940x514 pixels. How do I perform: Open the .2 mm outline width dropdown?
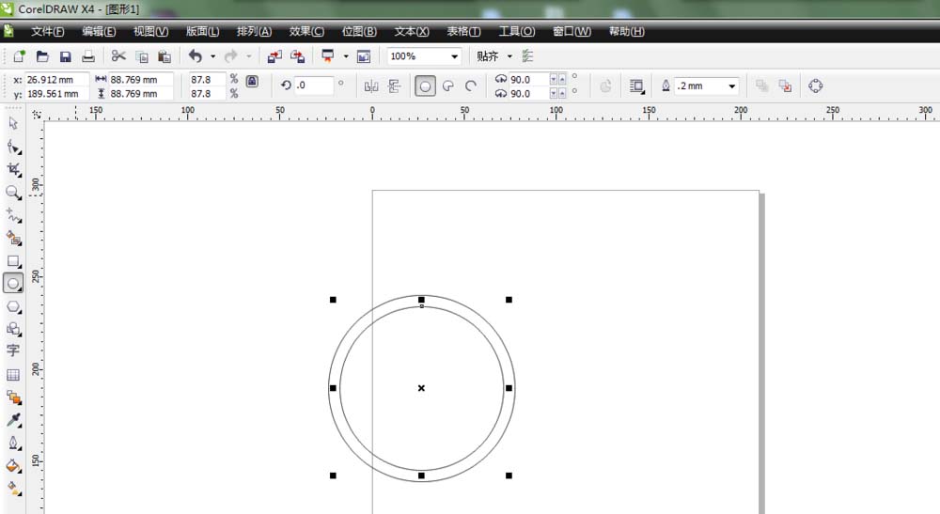click(732, 86)
